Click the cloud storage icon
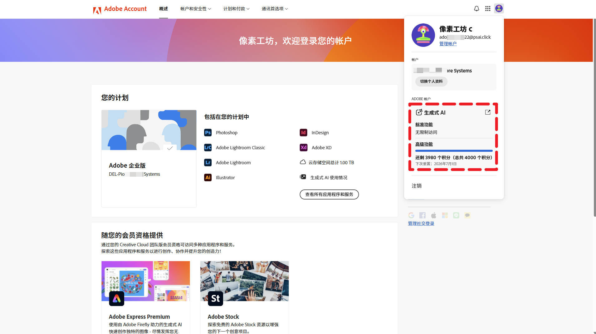The height and width of the screenshot is (334, 596). [x=303, y=162]
